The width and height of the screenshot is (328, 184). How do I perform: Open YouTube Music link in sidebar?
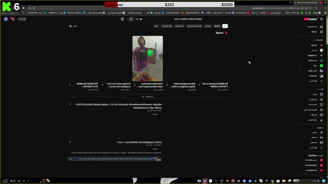[x=314, y=165]
